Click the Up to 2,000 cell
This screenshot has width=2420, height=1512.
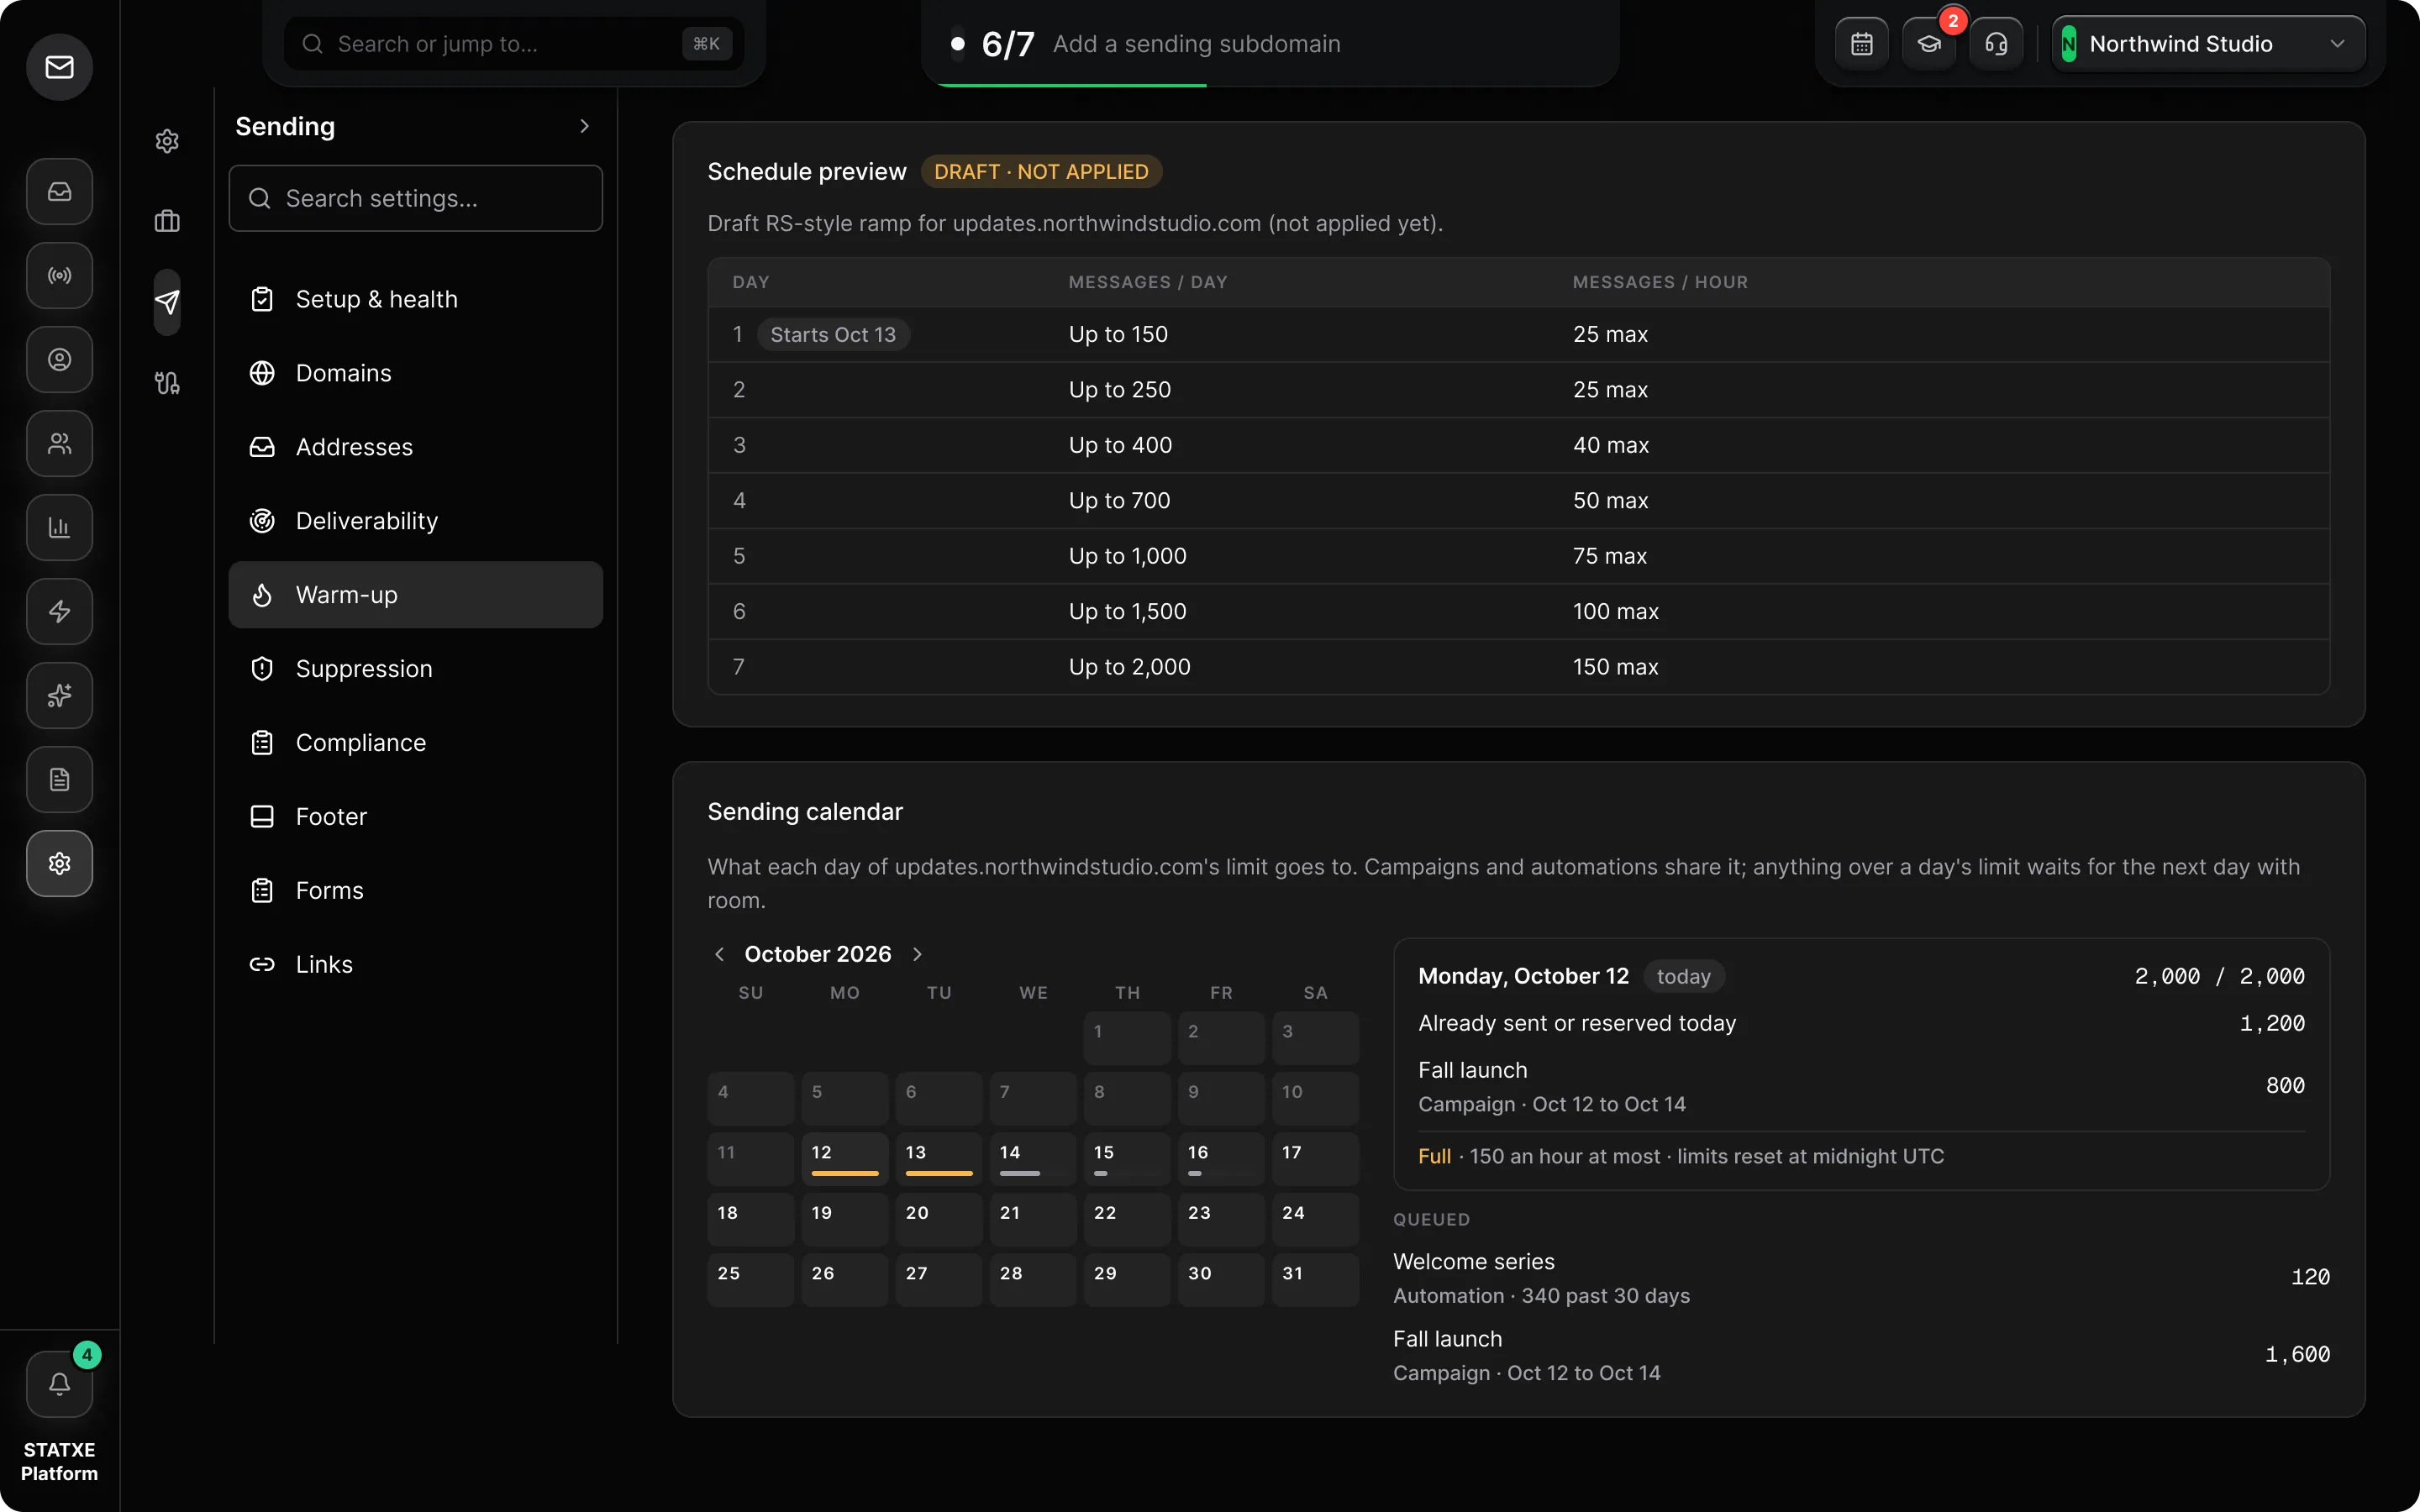tap(1129, 667)
